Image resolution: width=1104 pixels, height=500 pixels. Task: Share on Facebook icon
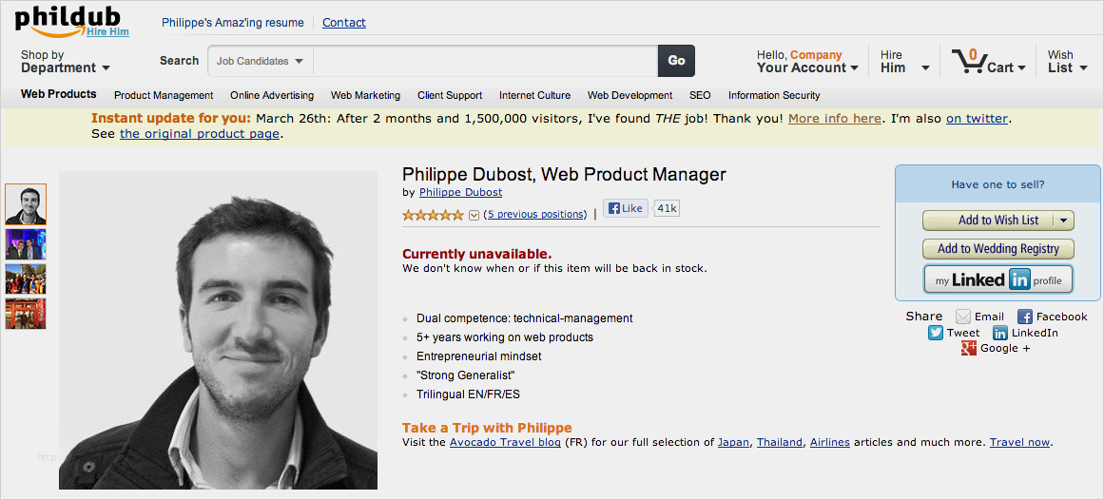(x=1025, y=317)
